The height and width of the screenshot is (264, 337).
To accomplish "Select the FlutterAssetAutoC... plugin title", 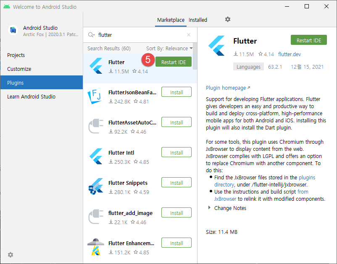I will click(132, 123).
